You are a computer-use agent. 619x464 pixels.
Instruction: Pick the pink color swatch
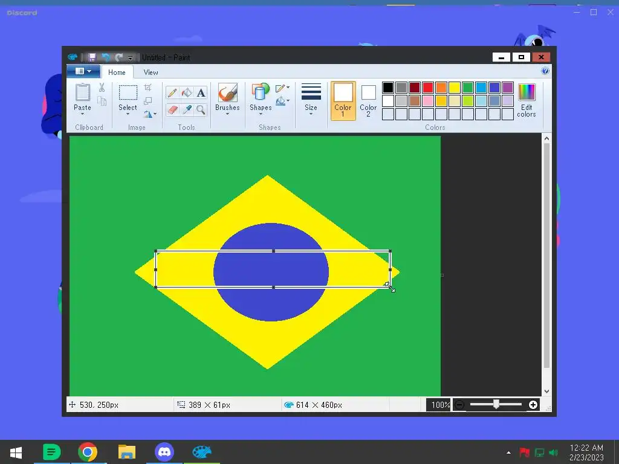(428, 101)
